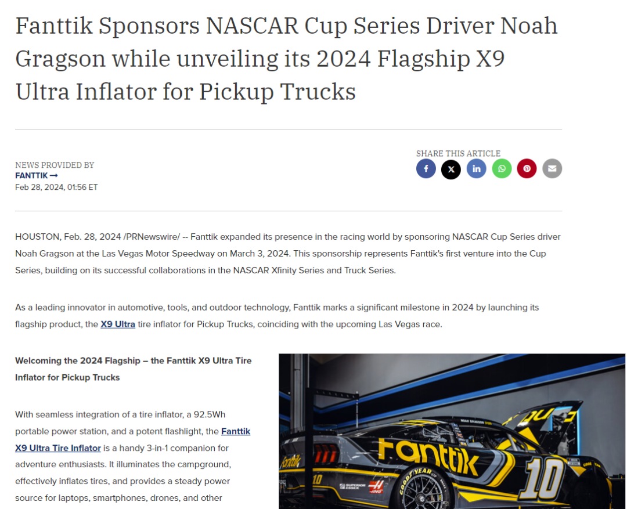Open the Fanttik race car photo
The height and width of the screenshot is (509, 627).
[x=452, y=431]
